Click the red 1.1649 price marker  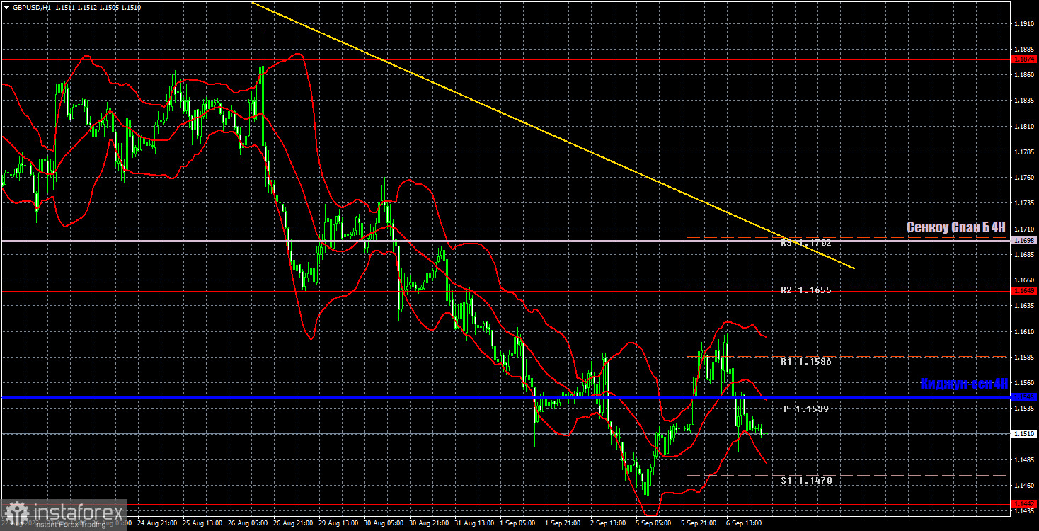[x=1024, y=291]
